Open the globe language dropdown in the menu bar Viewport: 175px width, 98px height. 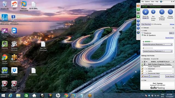coord(162,2)
